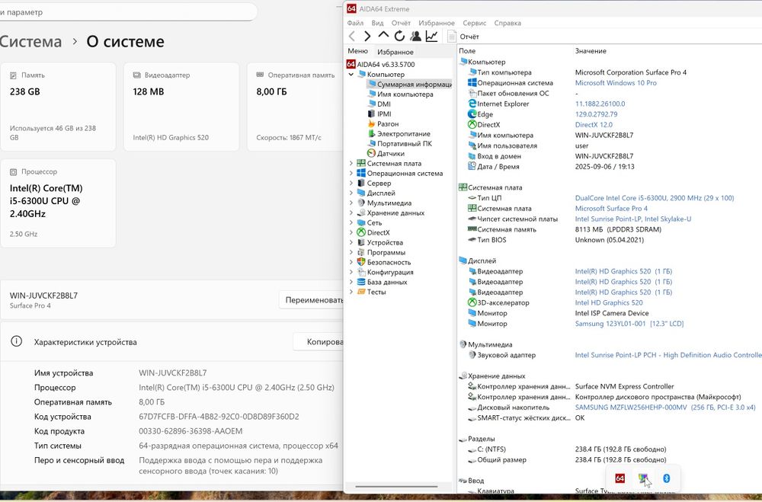Select Электропитание tree item
Viewport: 762px width, 502px height.
399,133
